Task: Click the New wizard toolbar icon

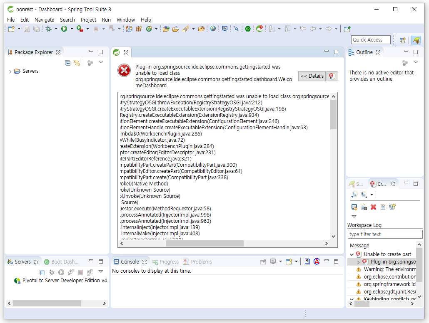Action: click(x=12, y=29)
